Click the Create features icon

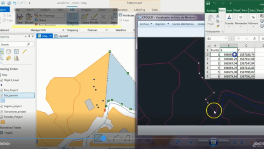pos(85,19)
